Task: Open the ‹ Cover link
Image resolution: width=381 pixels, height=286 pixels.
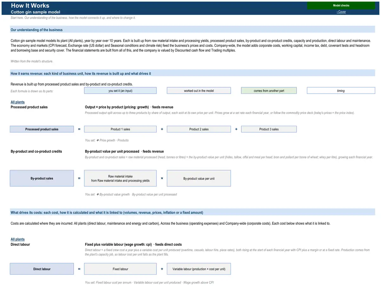Action: coord(341,12)
